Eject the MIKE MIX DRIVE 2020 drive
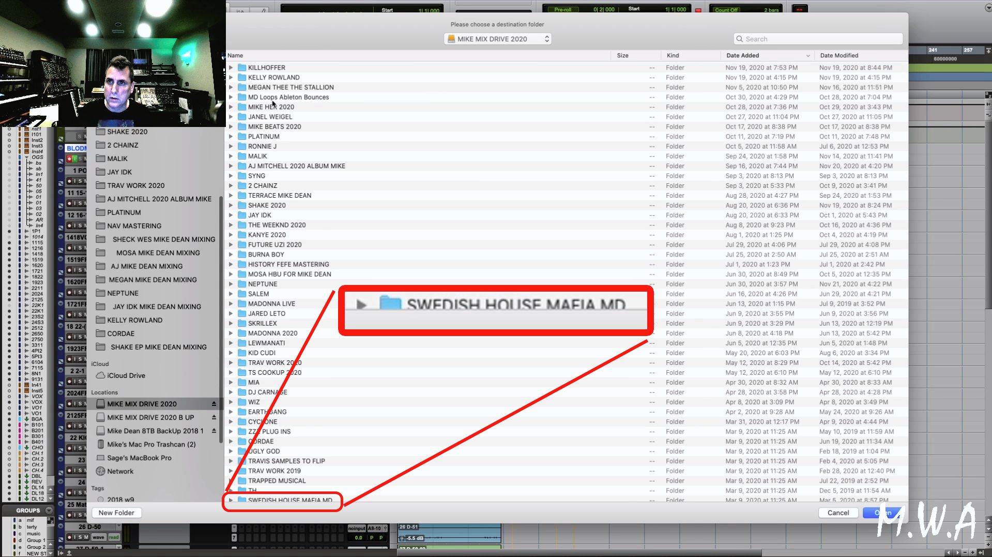The height and width of the screenshot is (557, 992). (214, 404)
